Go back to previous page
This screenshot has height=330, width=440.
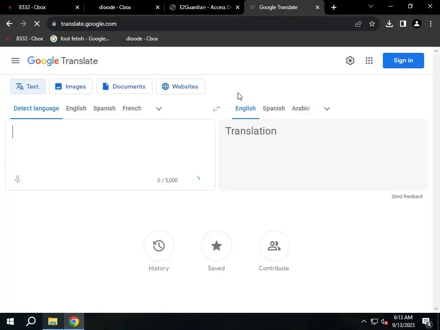click(9, 24)
